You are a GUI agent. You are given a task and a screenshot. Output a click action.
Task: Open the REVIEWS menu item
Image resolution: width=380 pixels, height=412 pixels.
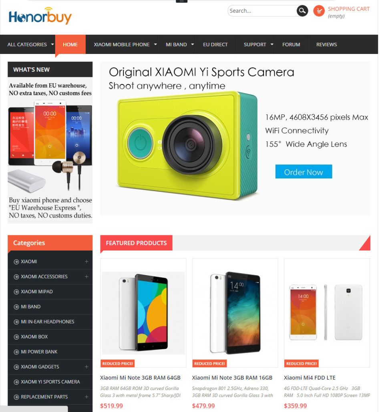326,44
